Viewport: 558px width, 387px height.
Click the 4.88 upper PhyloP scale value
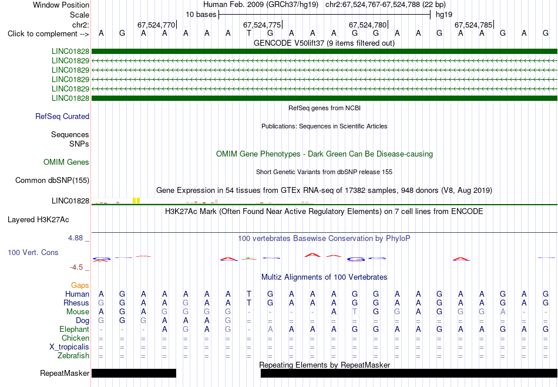(75, 238)
